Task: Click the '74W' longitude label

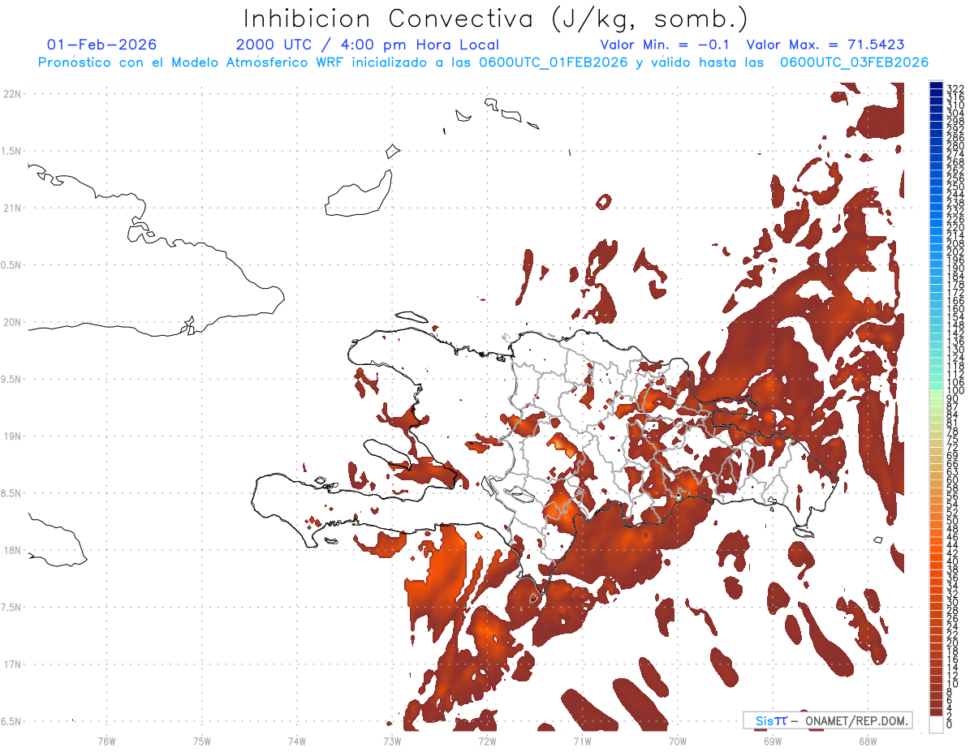Action: click(297, 741)
